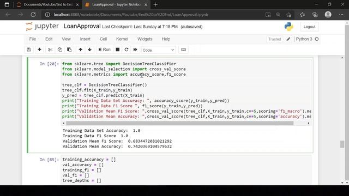
Task: Move selected cell up arrow
Action: pyautogui.click(x=80, y=50)
